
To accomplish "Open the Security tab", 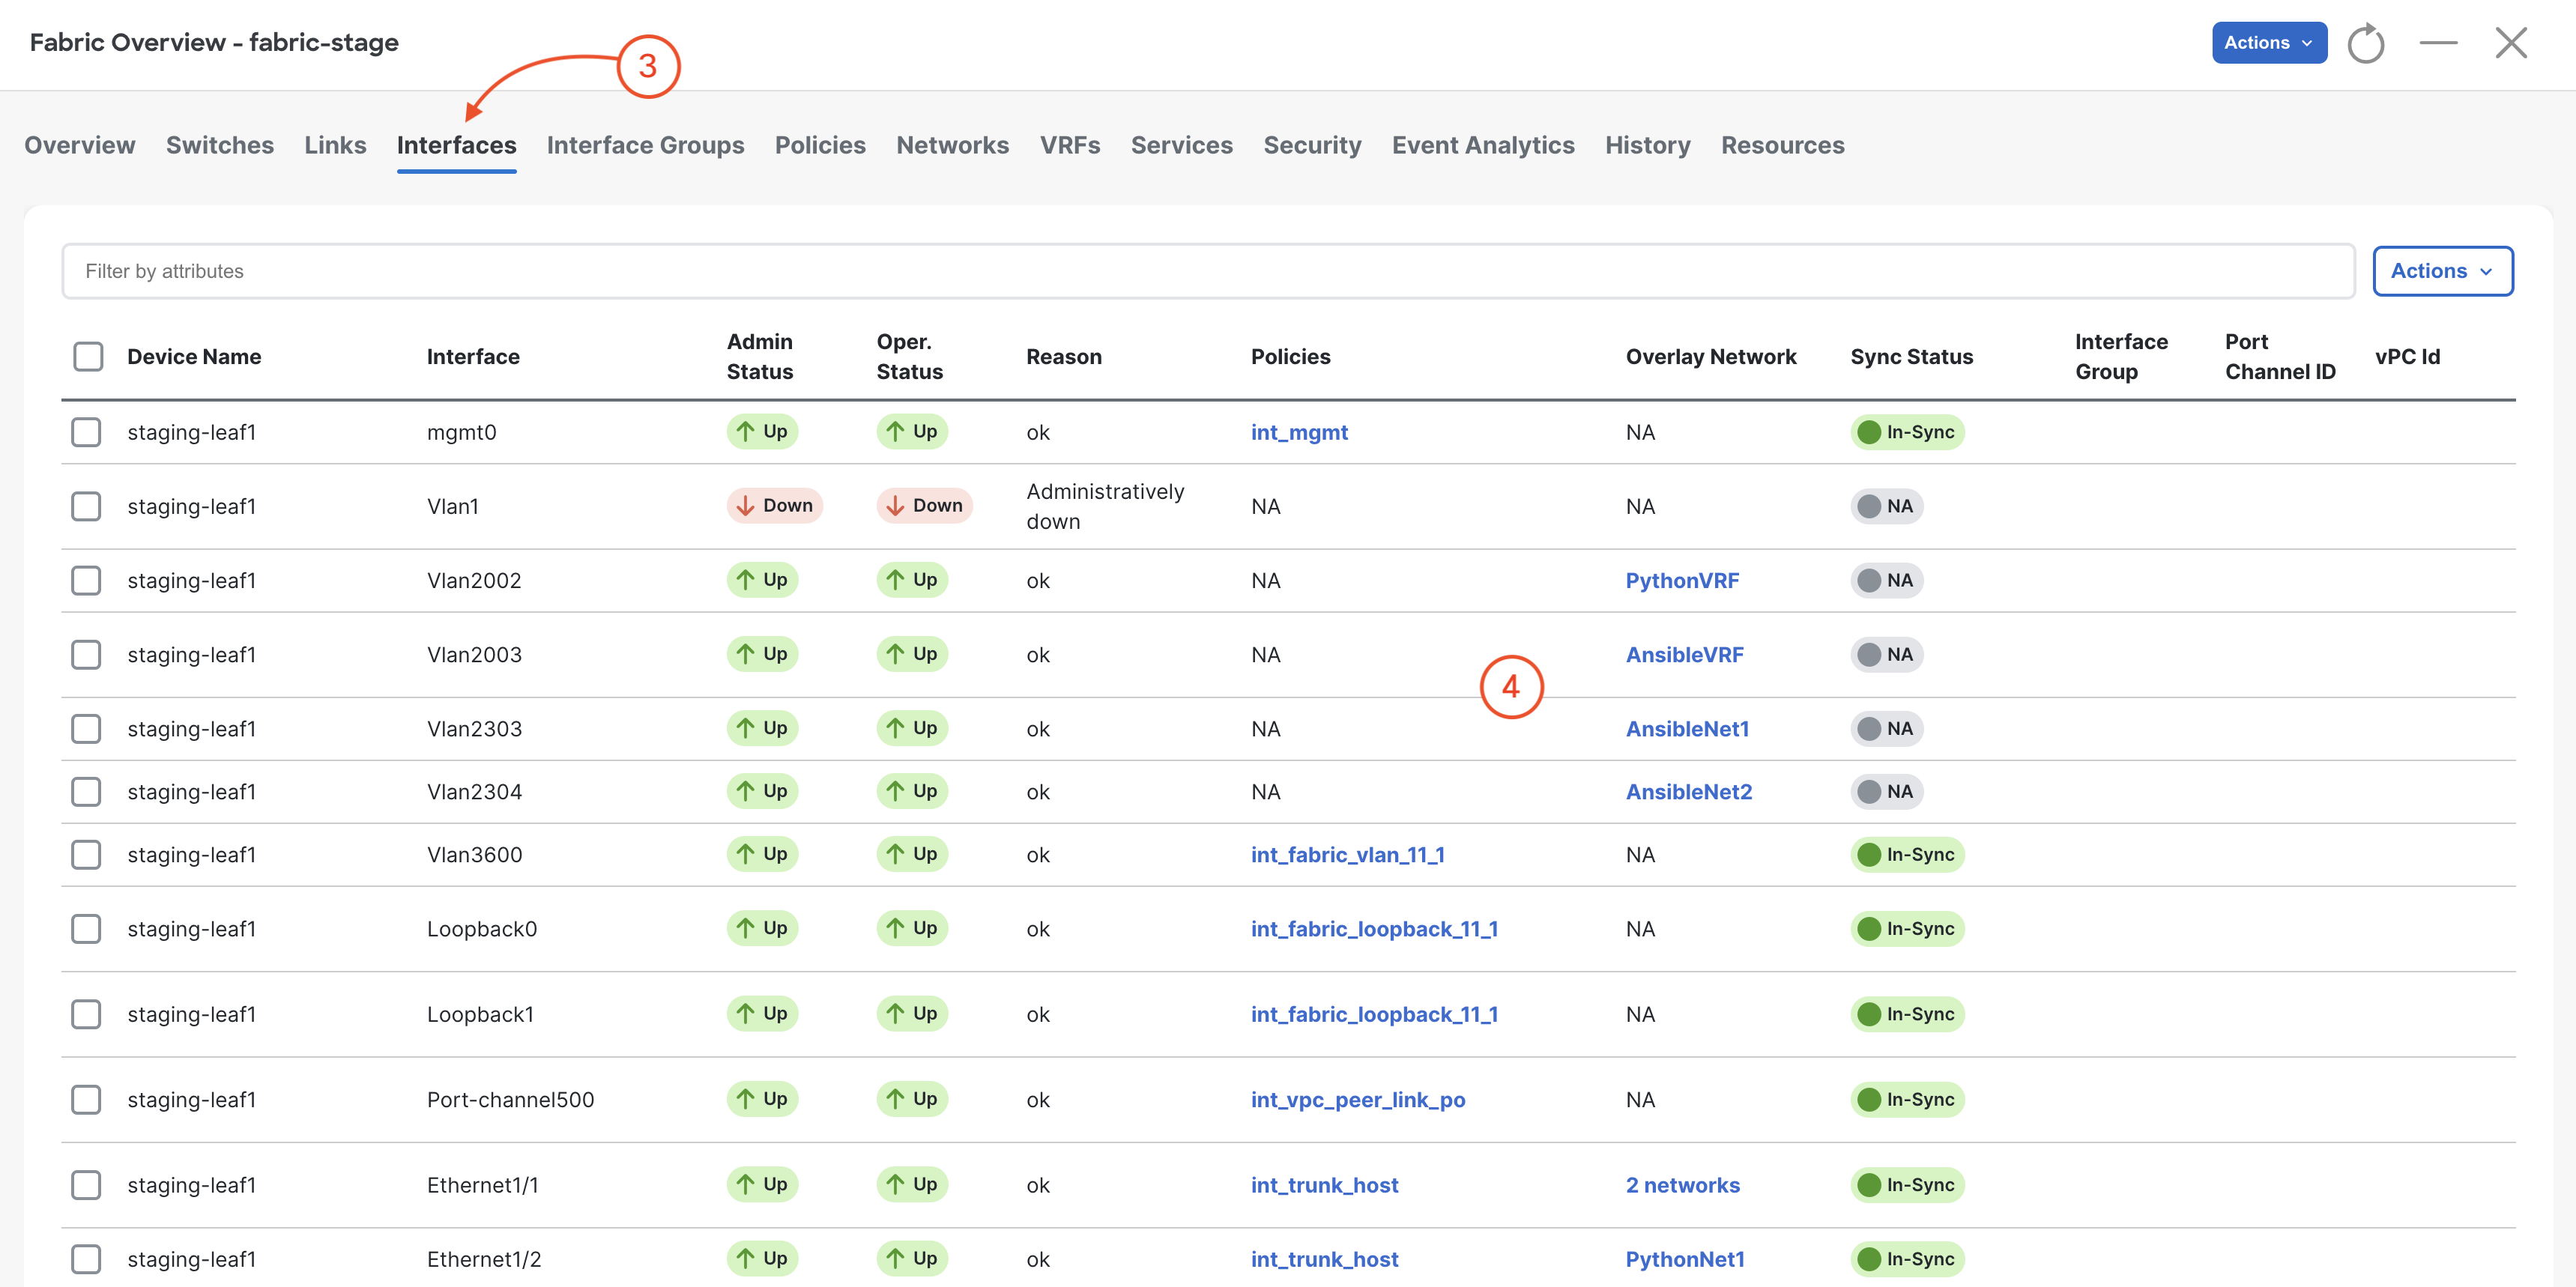I will pyautogui.click(x=1312, y=145).
